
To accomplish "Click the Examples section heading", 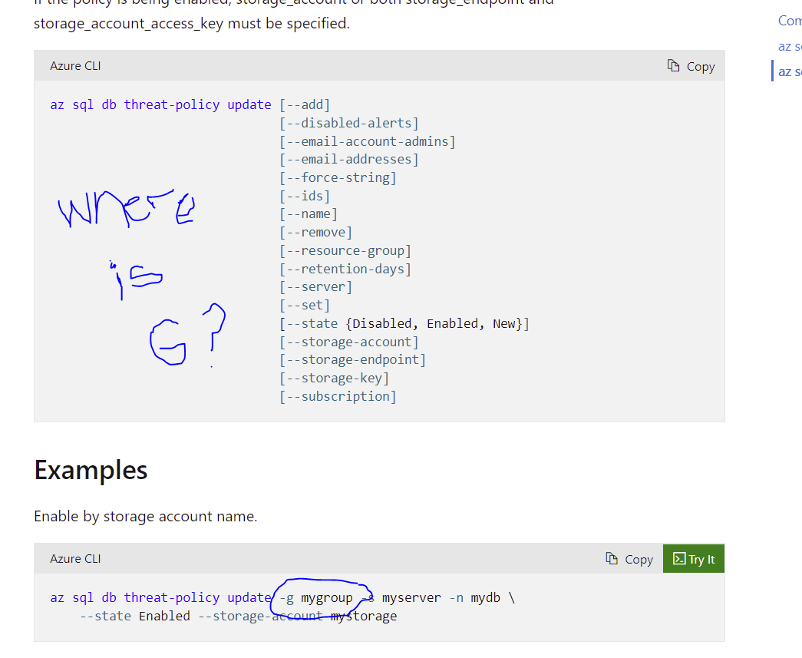I will pyautogui.click(x=91, y=470).
